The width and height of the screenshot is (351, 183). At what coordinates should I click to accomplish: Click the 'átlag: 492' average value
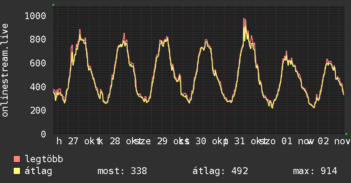[220, 171]
